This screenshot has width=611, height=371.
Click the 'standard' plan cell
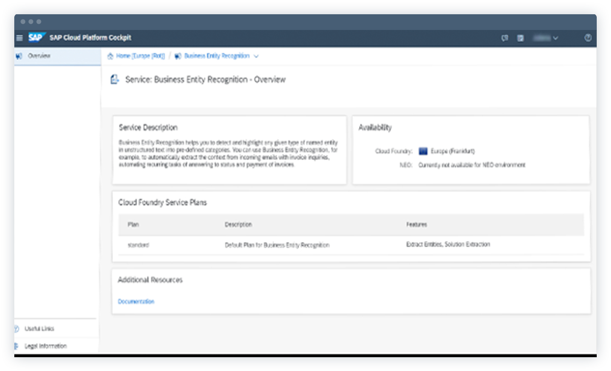(x=138, y=245)
